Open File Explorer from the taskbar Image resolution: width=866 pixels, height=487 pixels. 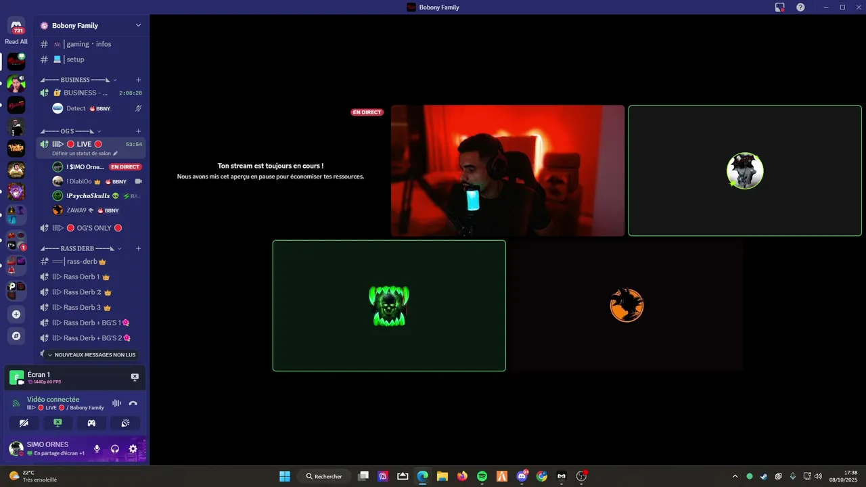[x=442, y=476]
